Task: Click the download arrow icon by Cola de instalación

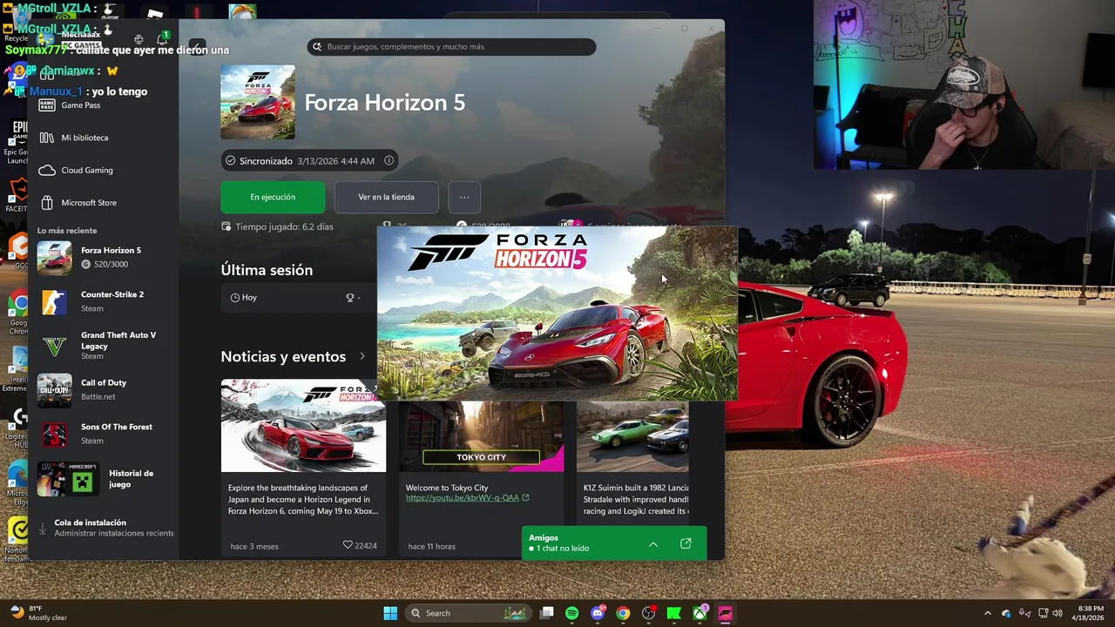Action: (x=43, y=528)
